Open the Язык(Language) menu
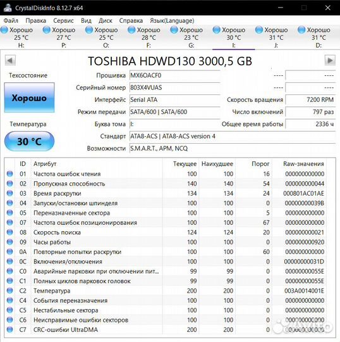This screenshot has height=342, width=340. [172, 21]
